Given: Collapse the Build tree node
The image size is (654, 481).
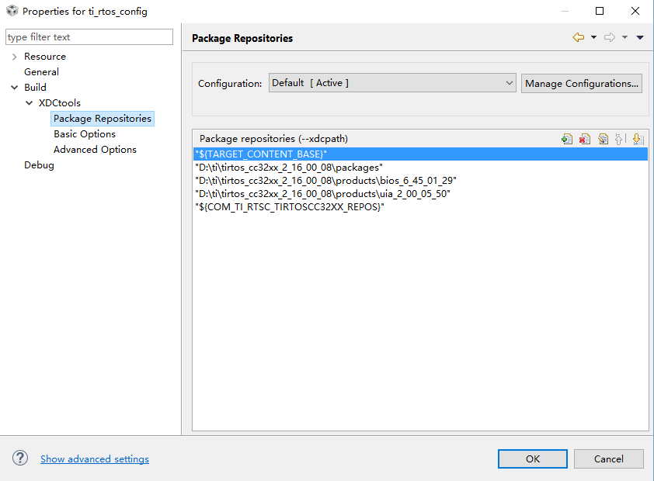Looking at the screenshot, I should click(x=14, y=88).
